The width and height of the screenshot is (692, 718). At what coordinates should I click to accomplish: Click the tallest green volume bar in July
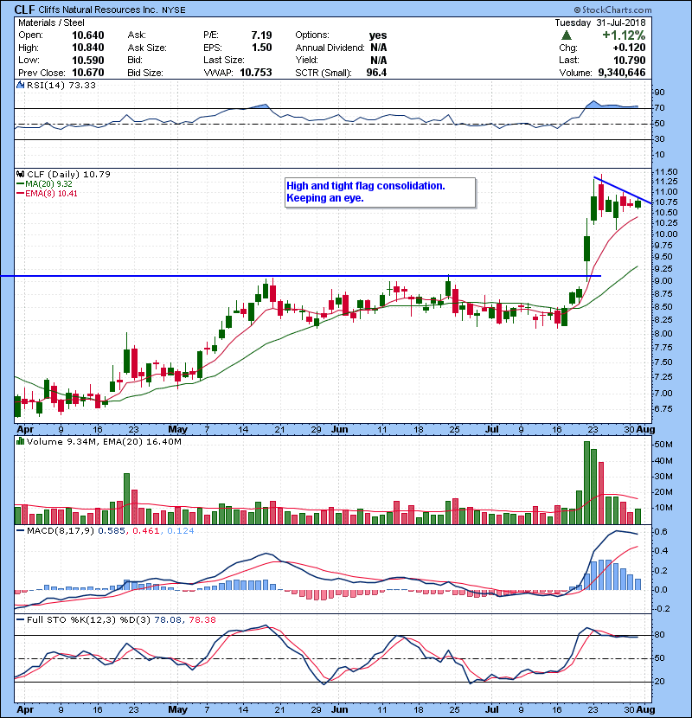(x=586, y=483)
